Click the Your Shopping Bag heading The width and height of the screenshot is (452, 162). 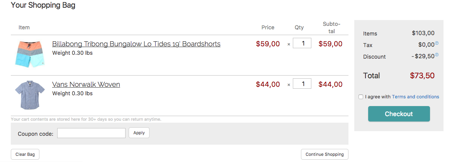43,5
